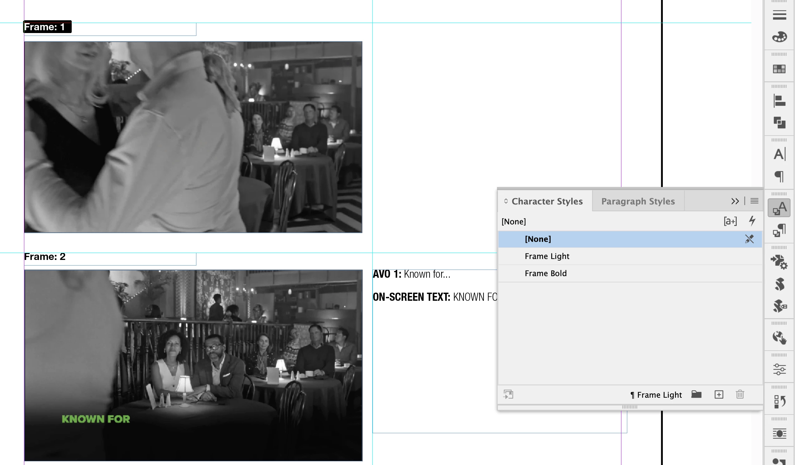Open the Pathfinder panel icon
The height and width of the screenshot is (465, 795).
pos(779,122)
